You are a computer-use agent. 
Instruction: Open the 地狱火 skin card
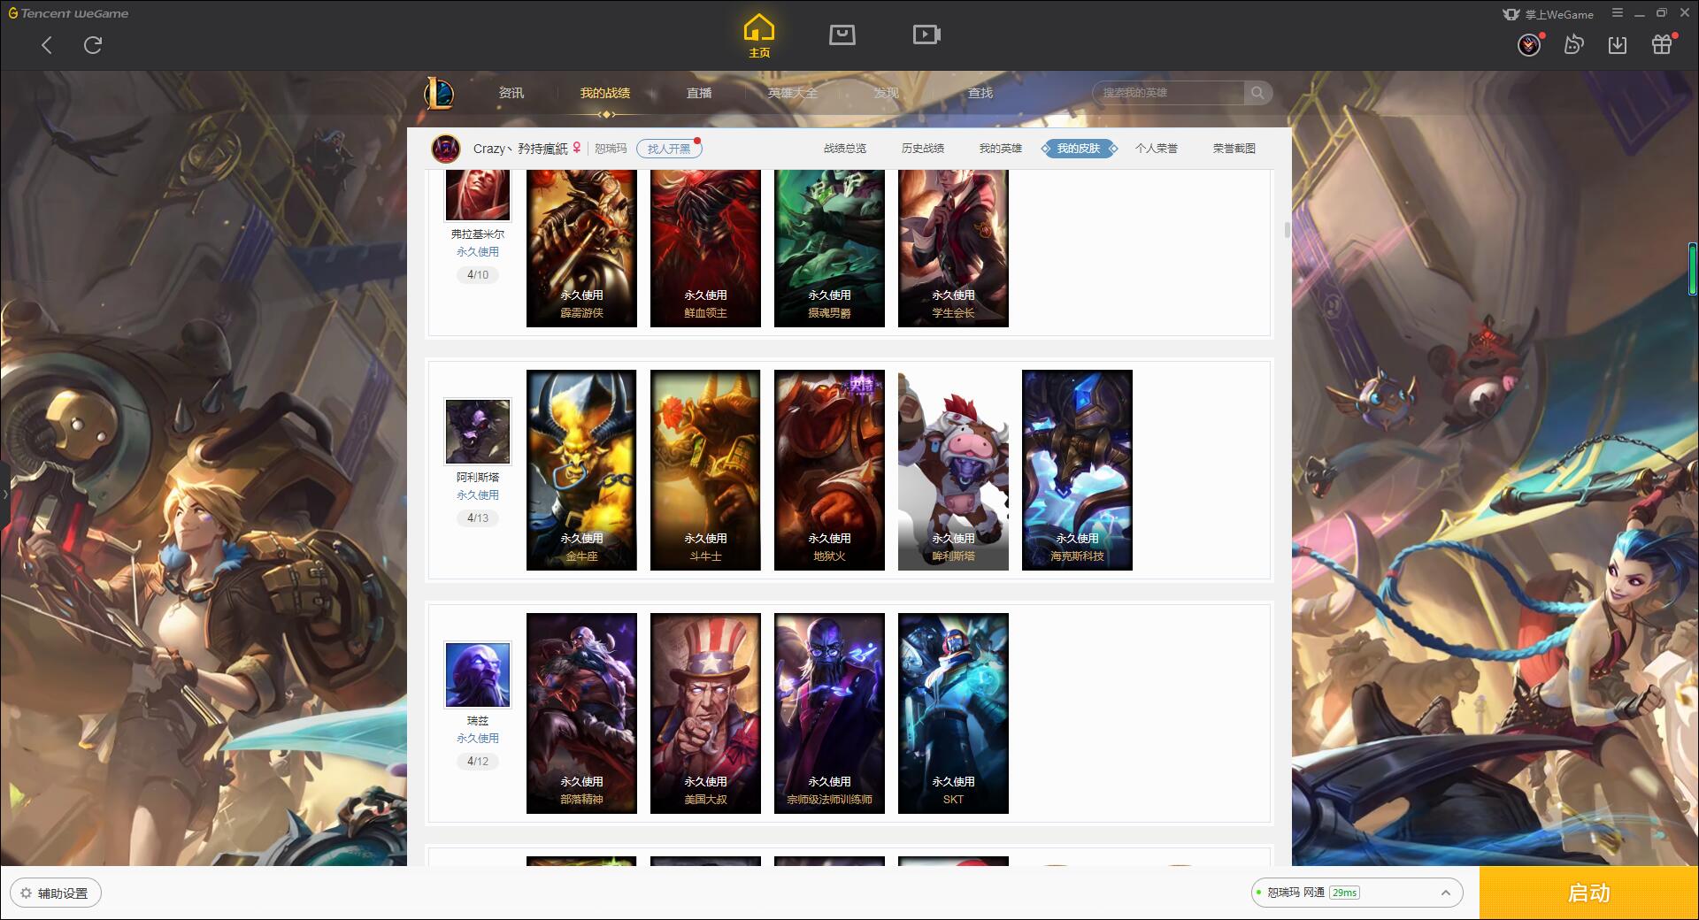tap(829, 470)
